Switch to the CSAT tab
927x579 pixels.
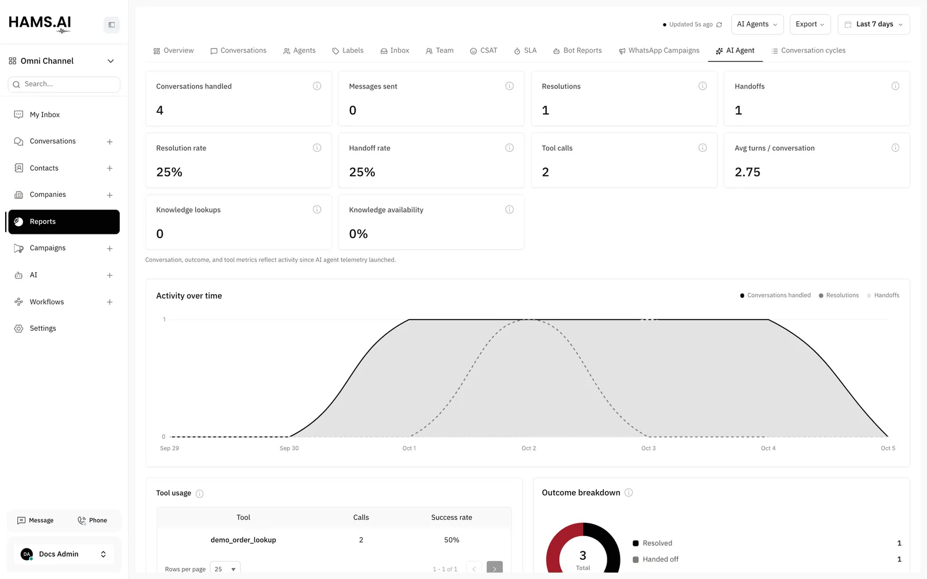point(483,51)
